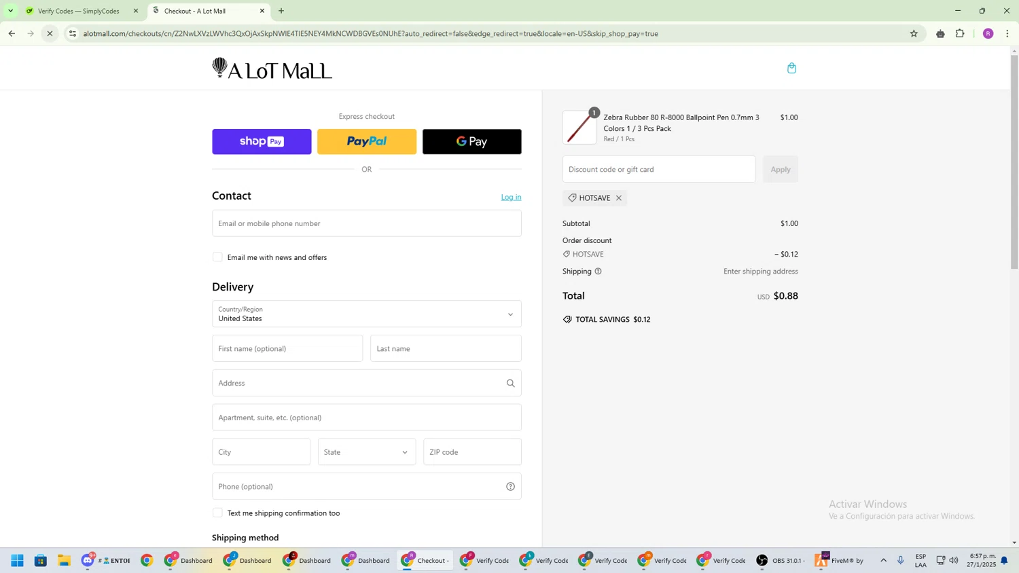
Task: Apply the discount code
Action: point(780,169)
